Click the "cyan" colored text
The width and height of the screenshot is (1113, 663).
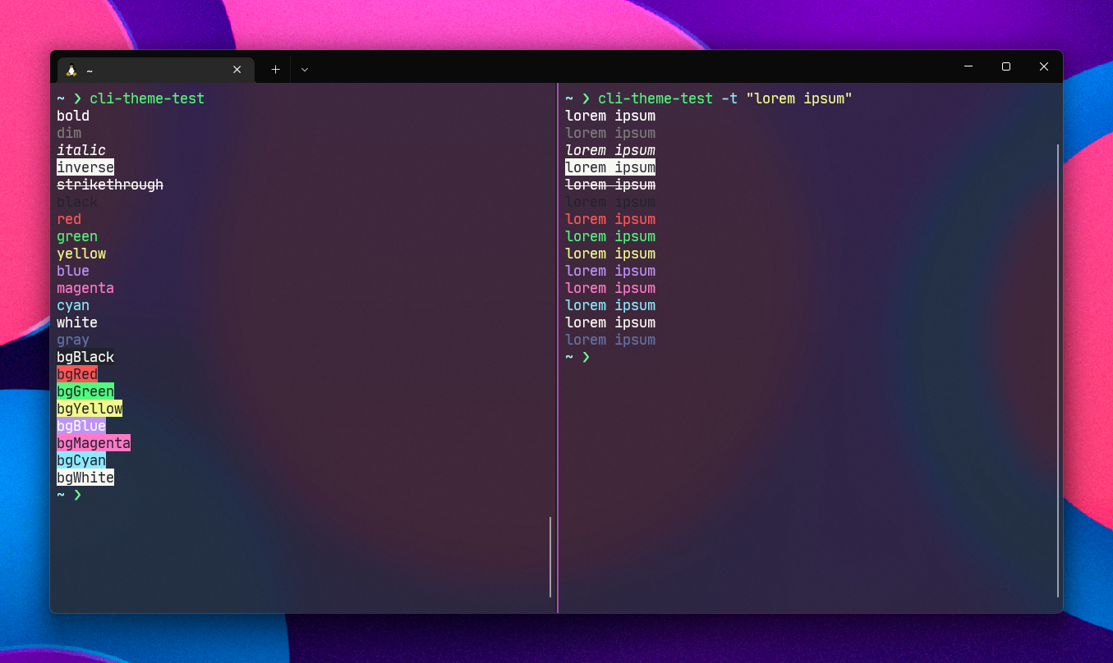coord(73,305)
